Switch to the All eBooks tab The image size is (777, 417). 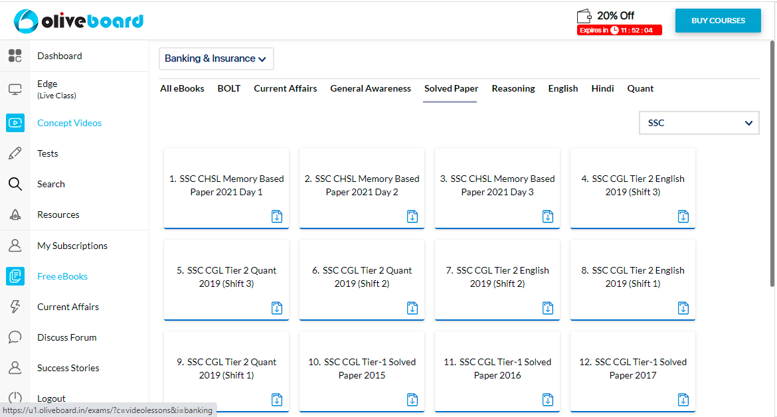182,89
